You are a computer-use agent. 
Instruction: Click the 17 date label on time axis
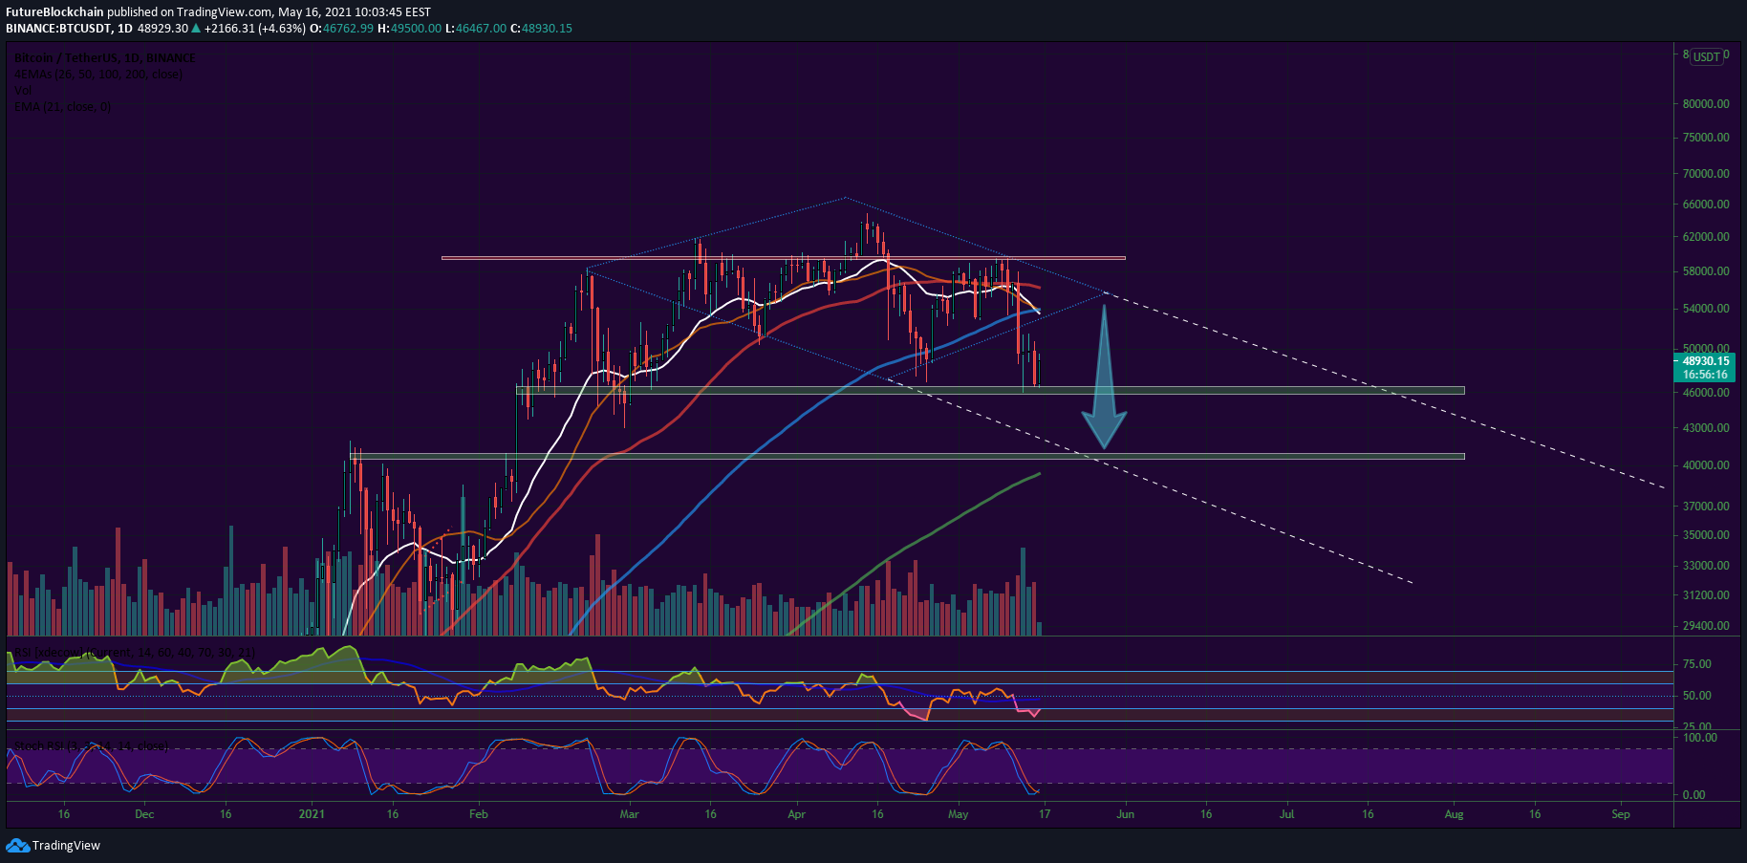click(1045, 814)
